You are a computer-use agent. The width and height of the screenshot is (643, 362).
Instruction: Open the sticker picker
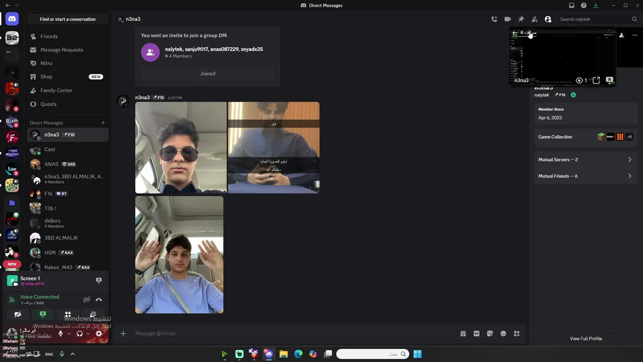click(x=490, y=333)
